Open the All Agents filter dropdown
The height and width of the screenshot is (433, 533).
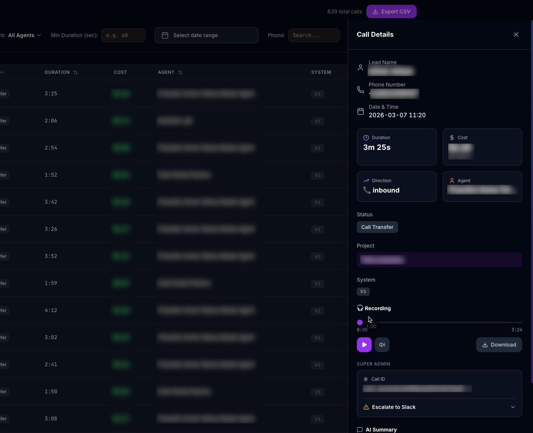point(25,35)
